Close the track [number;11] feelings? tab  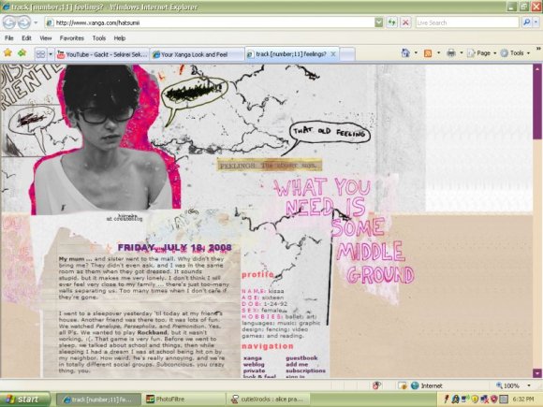point(333,54)
